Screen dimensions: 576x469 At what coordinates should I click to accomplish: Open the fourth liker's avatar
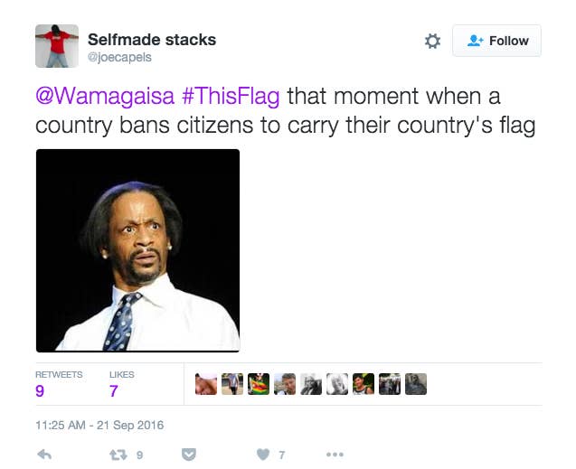[285, 384]
